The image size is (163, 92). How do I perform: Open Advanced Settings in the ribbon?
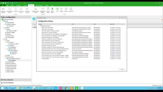pos(3,10)
